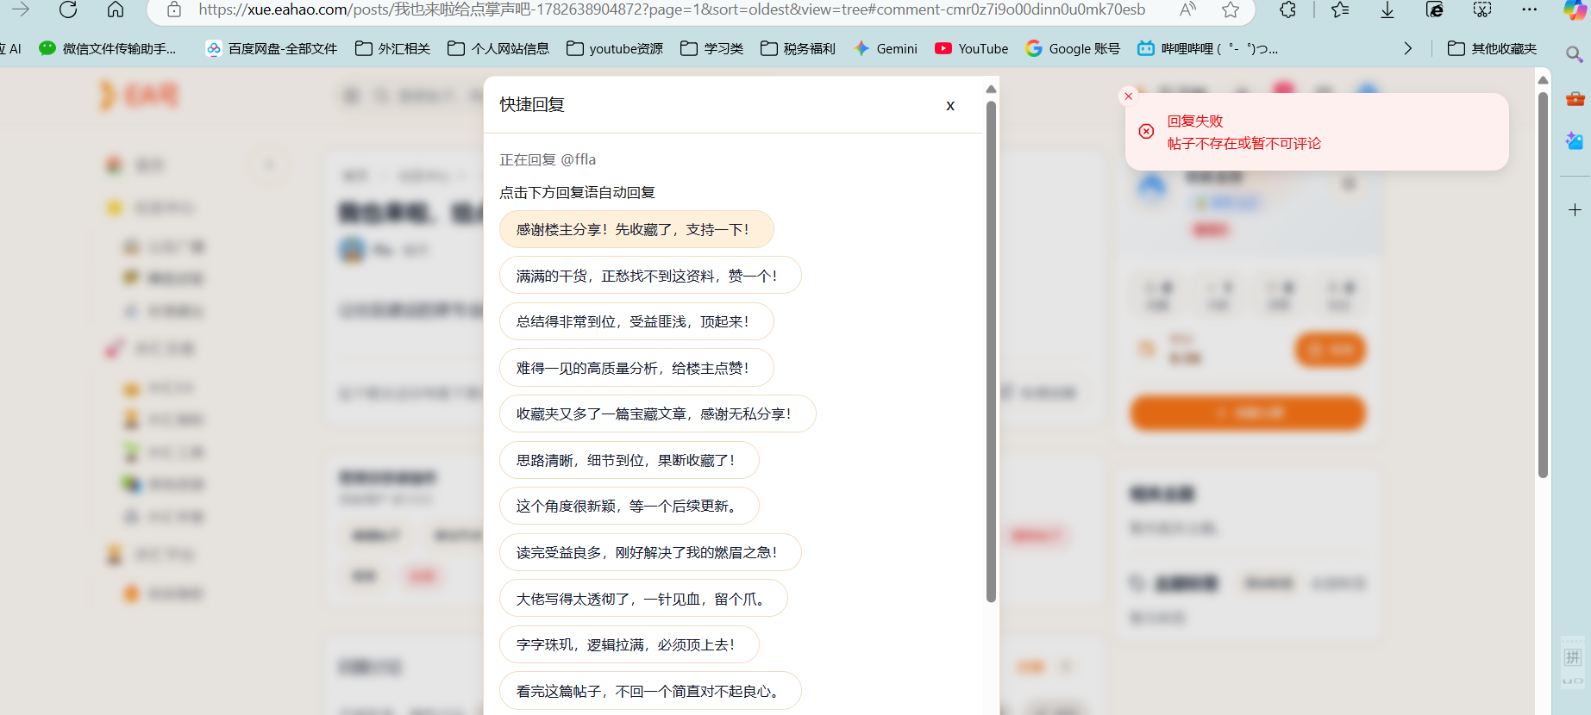Open the downloads arrow icon
Viewport: 1591px width, 715px height.
pyautogui.click(x=1387, y=9)
